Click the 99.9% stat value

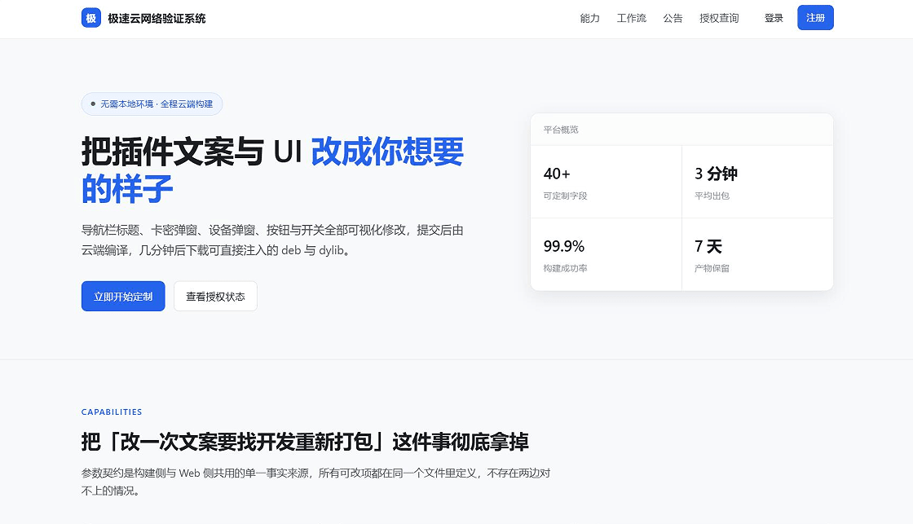[x=563, y=246]
